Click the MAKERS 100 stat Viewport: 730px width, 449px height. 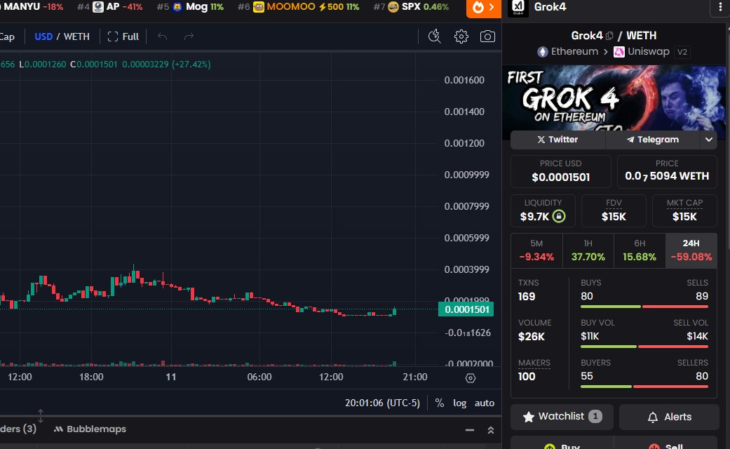click(x=534, y=370)
